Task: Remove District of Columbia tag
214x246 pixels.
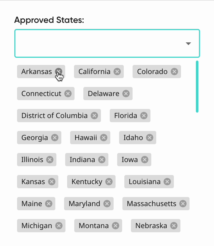Action: [x=94, y=116]
